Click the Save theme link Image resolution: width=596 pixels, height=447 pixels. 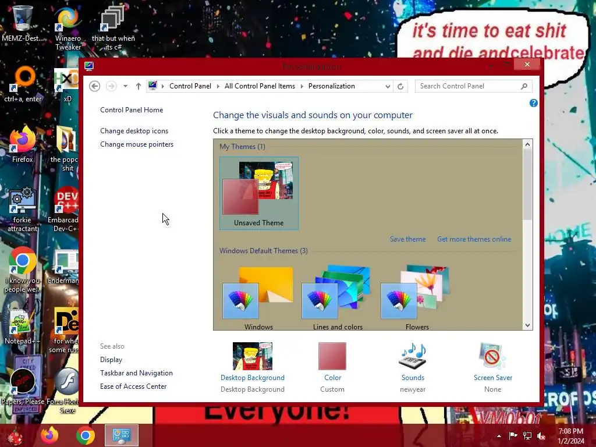407,239
